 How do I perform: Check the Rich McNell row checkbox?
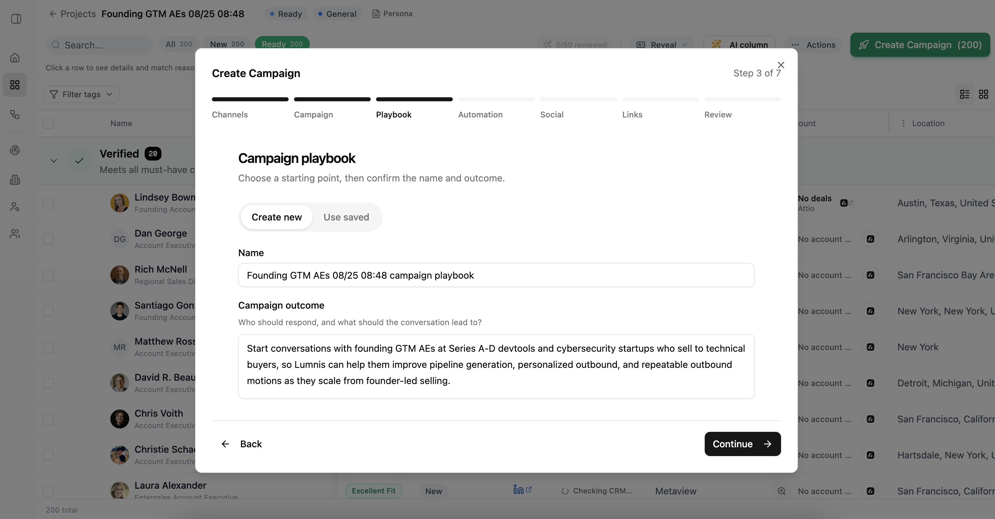tap(48, 275)
